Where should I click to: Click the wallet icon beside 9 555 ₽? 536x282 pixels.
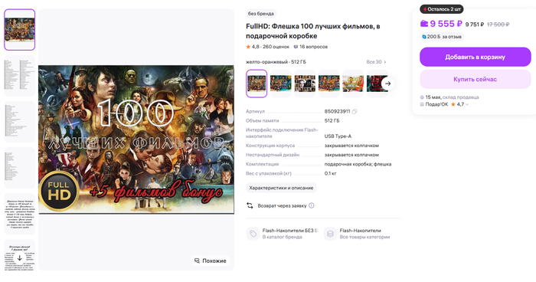pos(424,24)
